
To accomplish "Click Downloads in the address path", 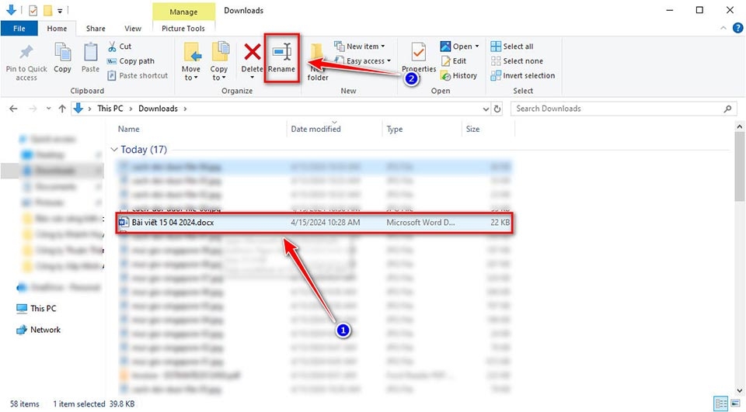I will (158, 109).
